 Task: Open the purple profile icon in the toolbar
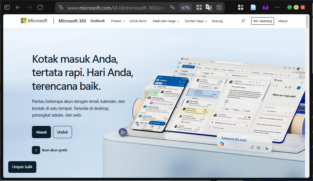(x=266, y=7)
